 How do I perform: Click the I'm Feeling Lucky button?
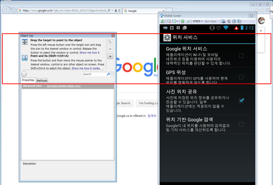pos(147,103)
